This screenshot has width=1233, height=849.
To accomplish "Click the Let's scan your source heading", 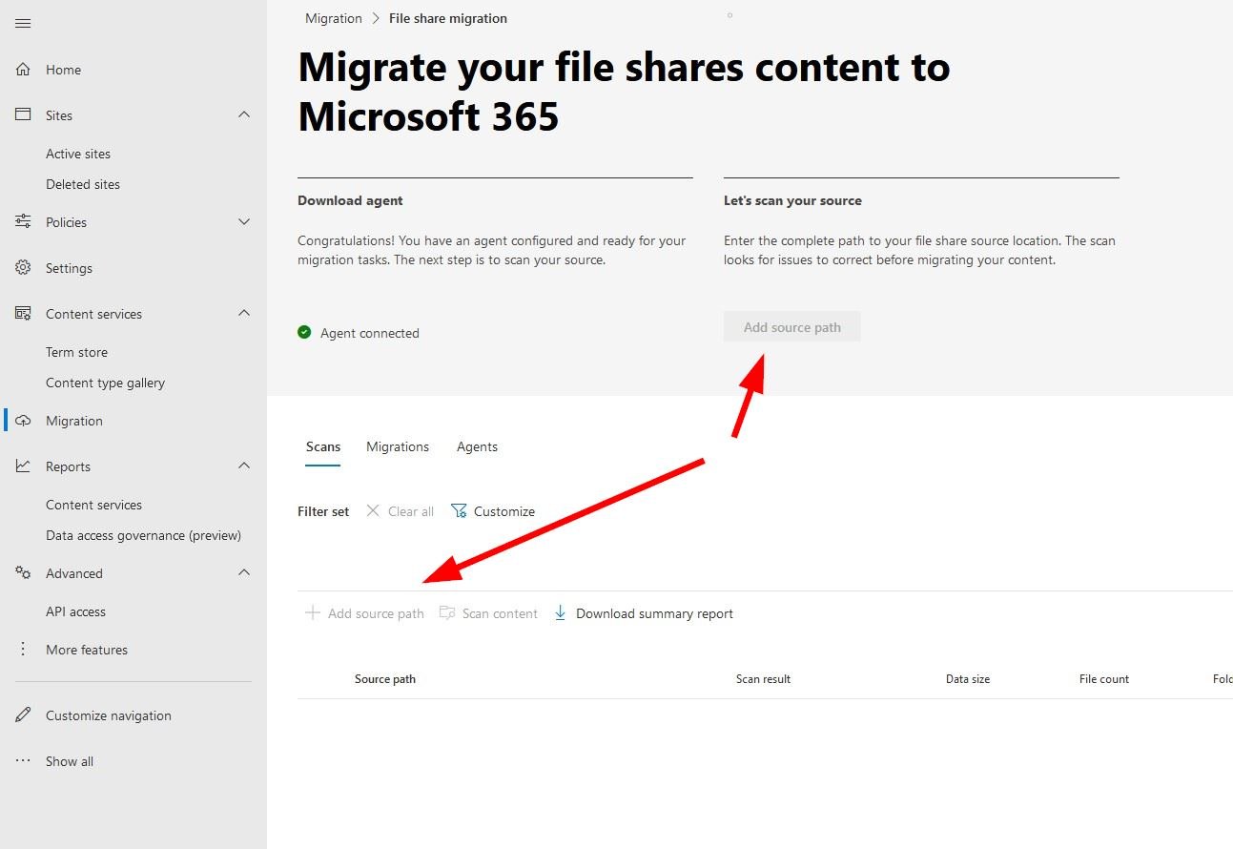I will [x=792, y=200].
